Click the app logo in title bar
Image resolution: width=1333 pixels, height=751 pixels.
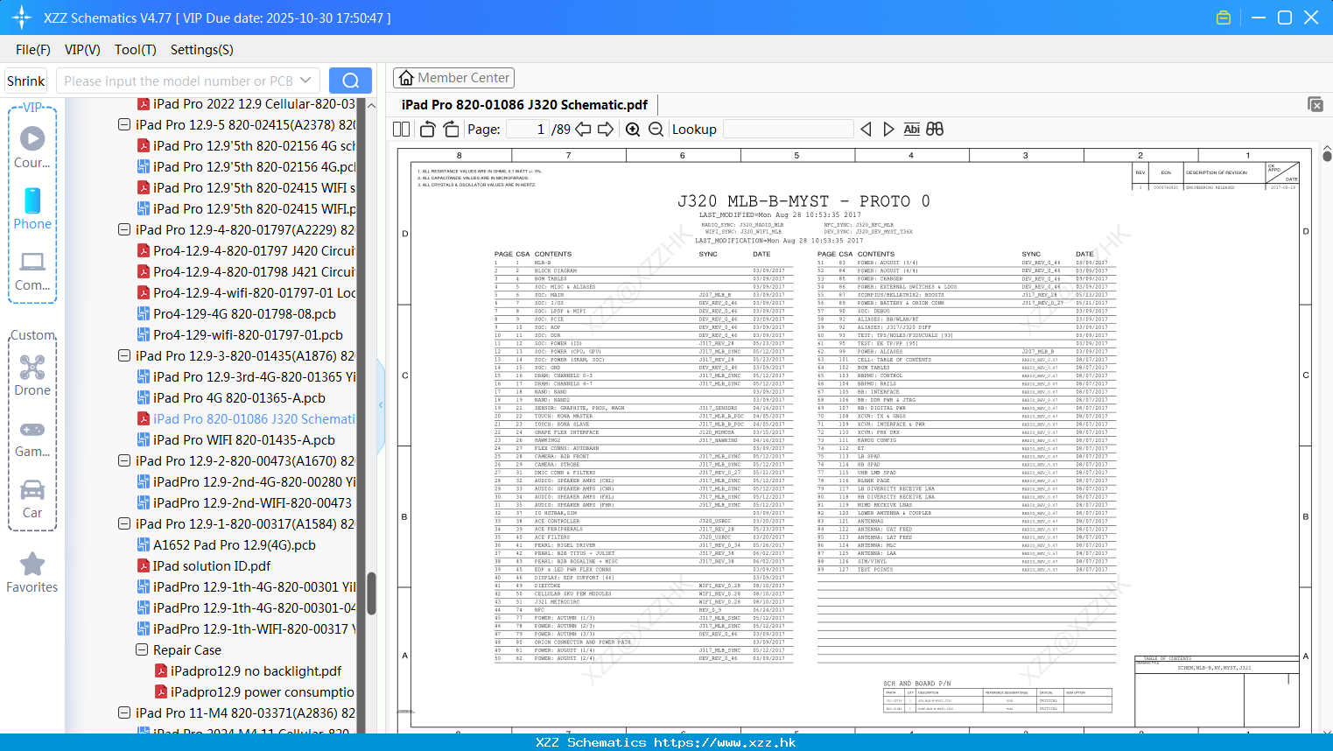(22, 18)
